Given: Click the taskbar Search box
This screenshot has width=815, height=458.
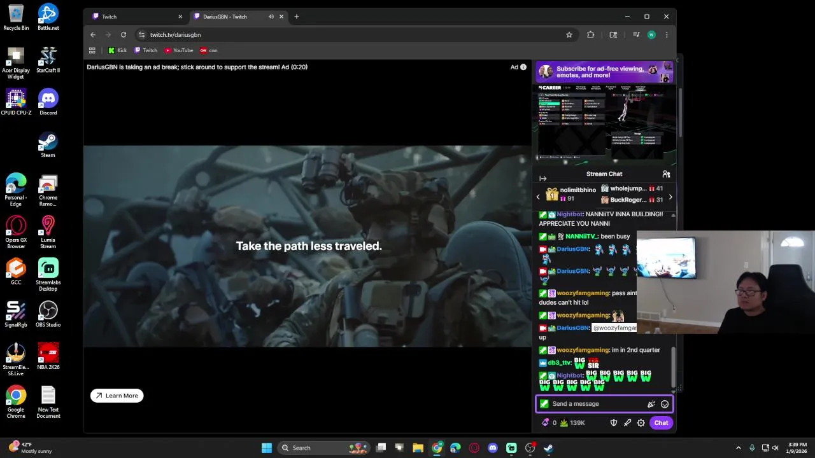Looking at the screenshot, I should (x=323, y=448).
